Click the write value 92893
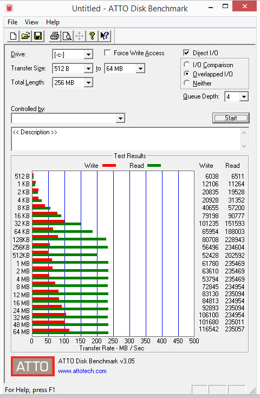This screenshot has height=398, width=260. point(210,308)
